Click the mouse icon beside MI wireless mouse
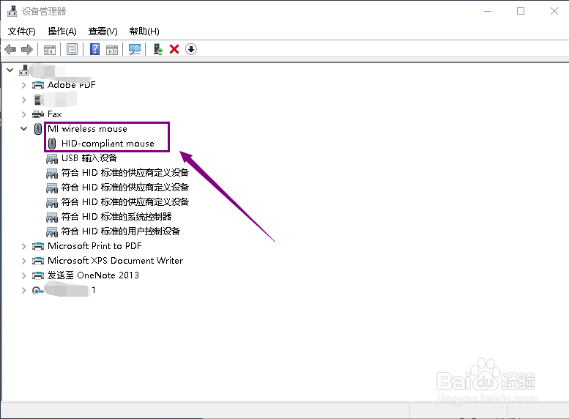Viewport: 569px width, 419px height. (38, 129)
